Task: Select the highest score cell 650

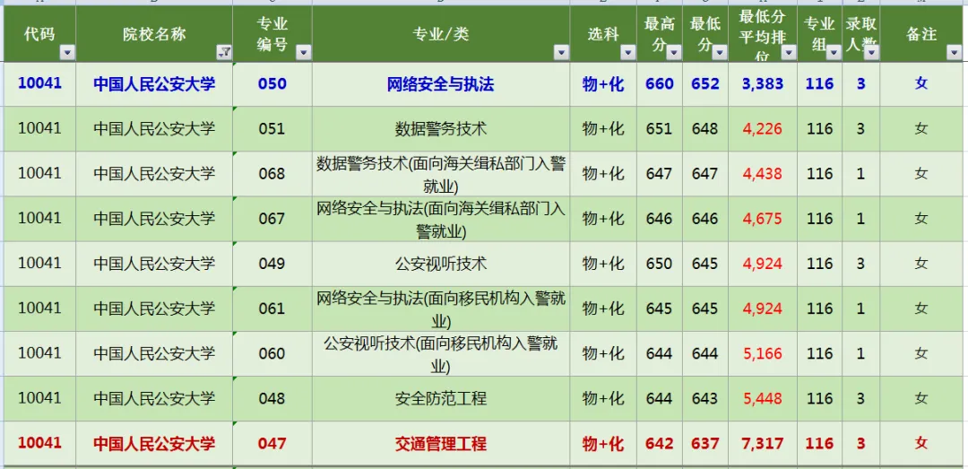Action: click(659, 264)
